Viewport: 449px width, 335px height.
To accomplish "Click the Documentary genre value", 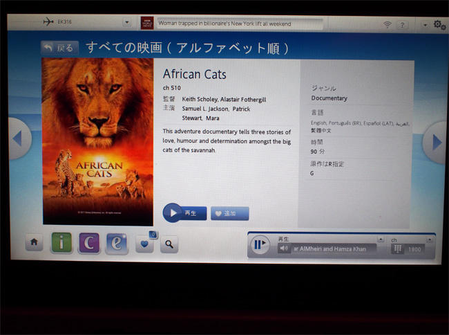I will [x=329, y=98].
